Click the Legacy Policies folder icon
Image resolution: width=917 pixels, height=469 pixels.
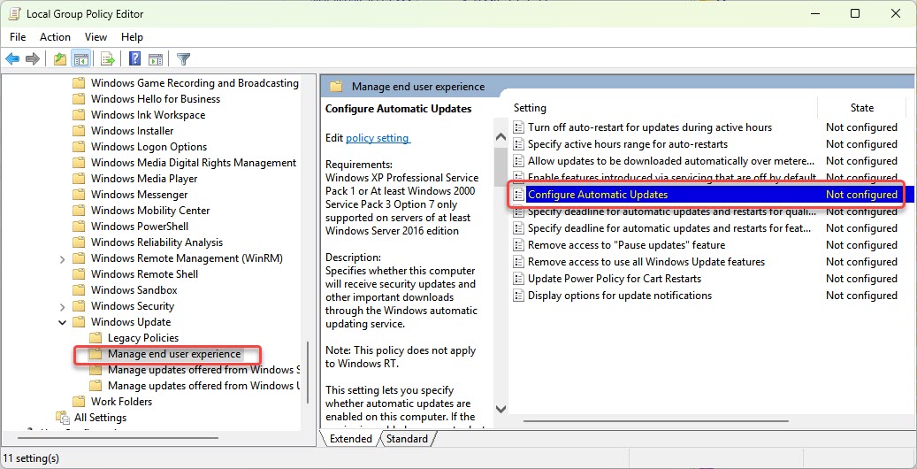pos(96,338)
